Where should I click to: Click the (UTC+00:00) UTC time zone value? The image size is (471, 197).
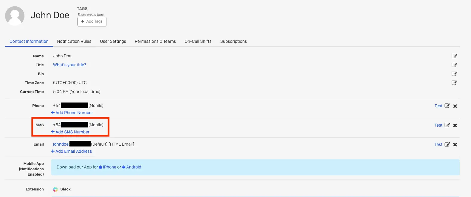click(70, 83)
